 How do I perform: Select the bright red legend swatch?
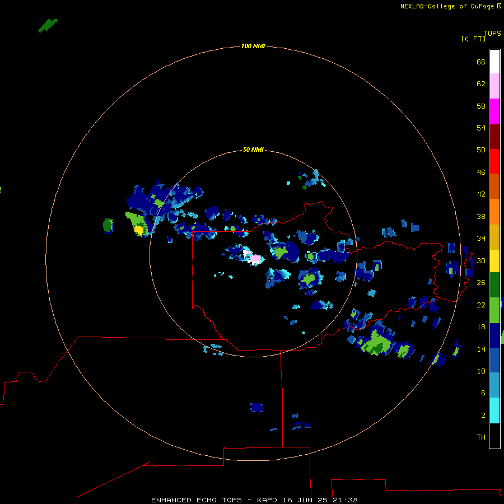tap(494, 161)
